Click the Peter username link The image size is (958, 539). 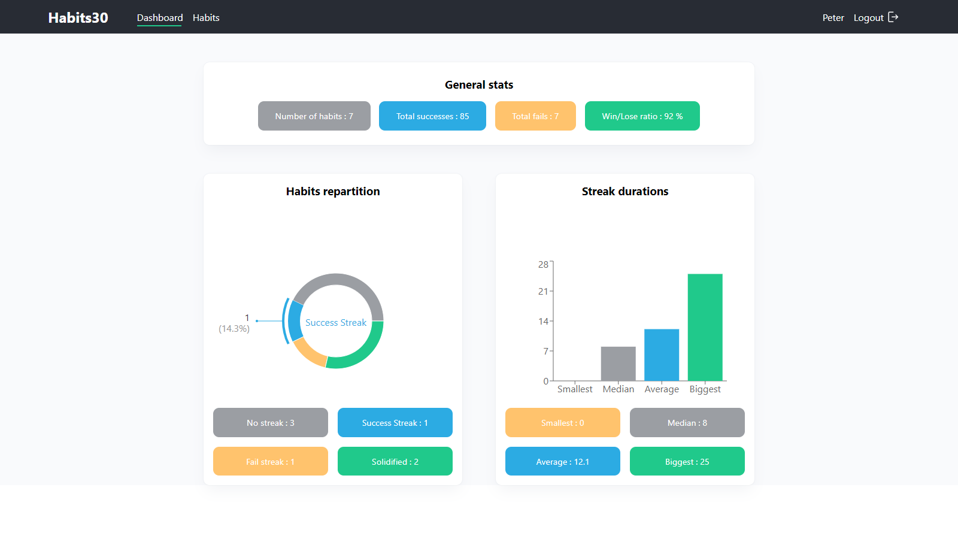coord(833,18)
